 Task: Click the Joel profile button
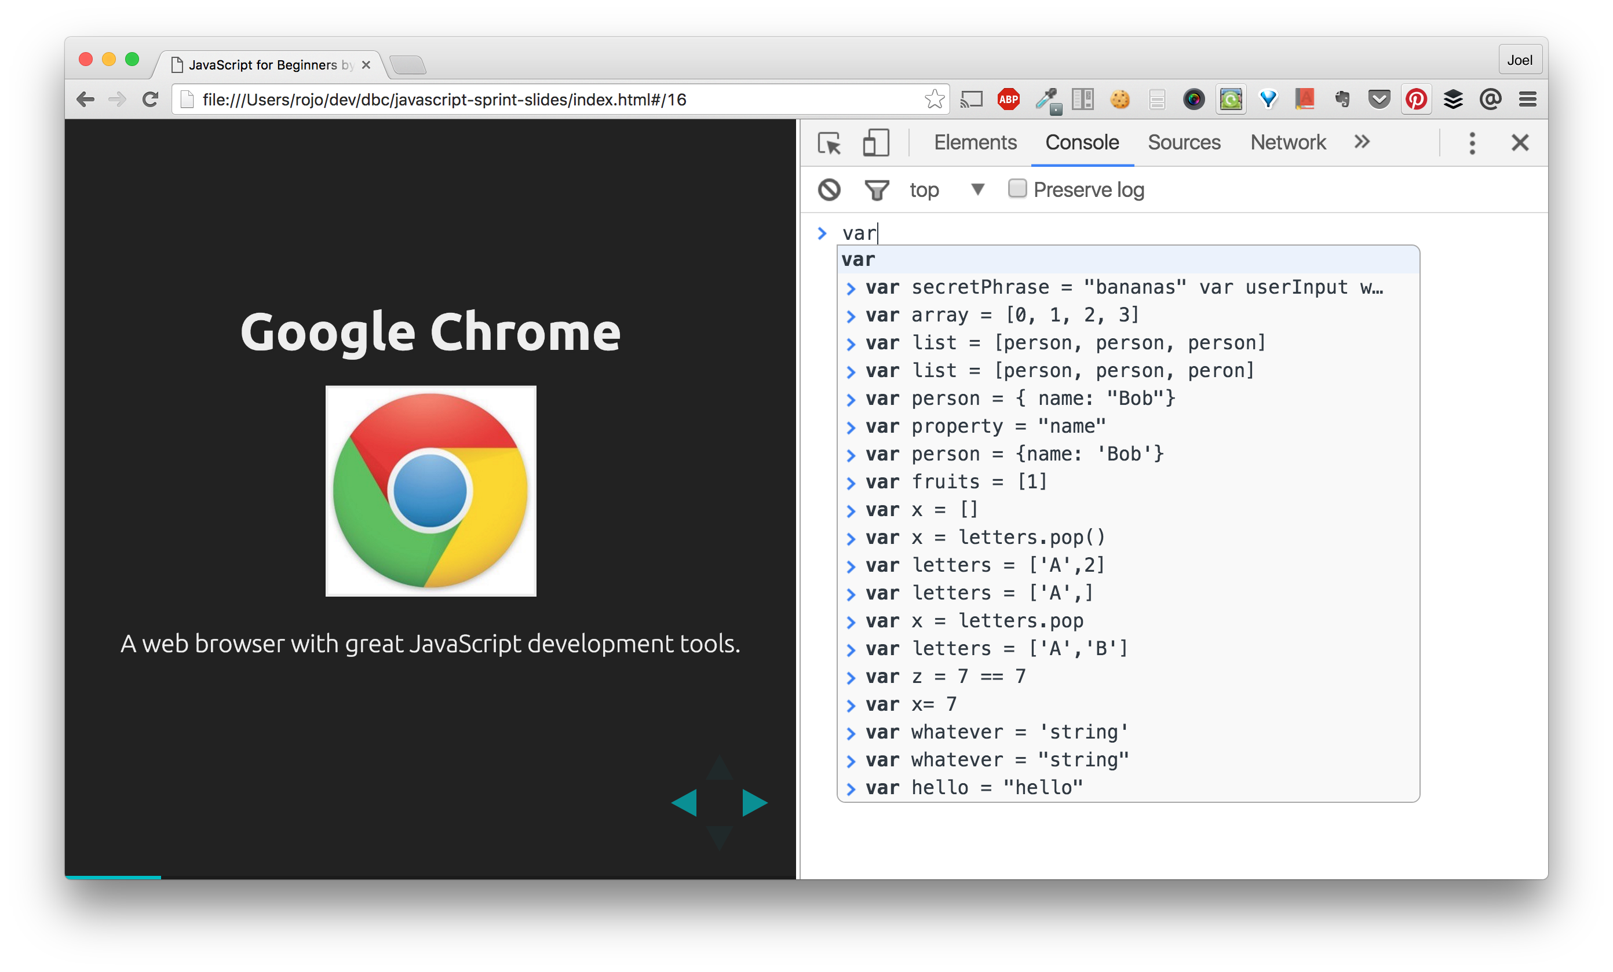coord(1519,60)
